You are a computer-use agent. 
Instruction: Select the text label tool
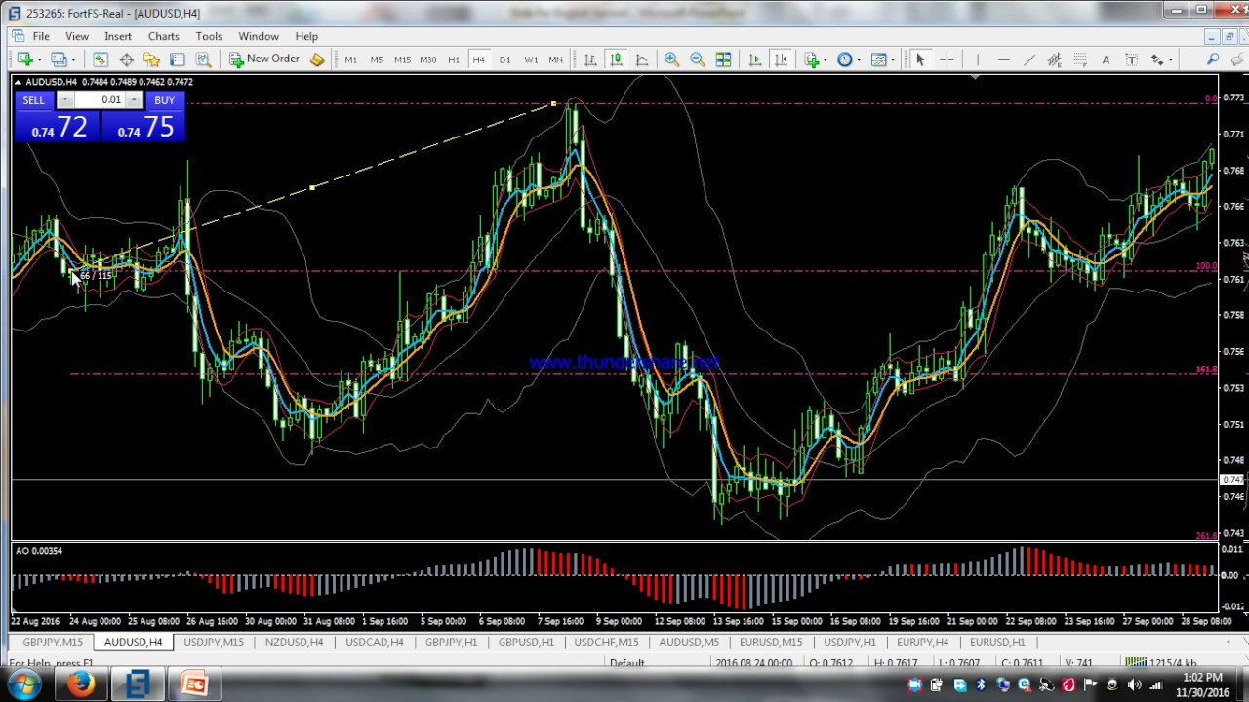click(x=1131, y=59)
